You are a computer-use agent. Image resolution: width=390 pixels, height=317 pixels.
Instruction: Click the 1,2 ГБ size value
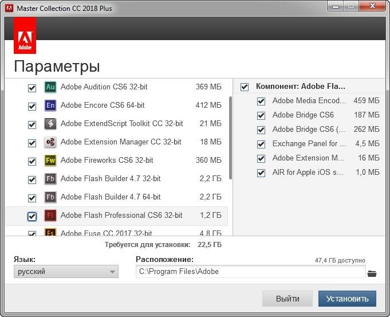pos(211,216)
